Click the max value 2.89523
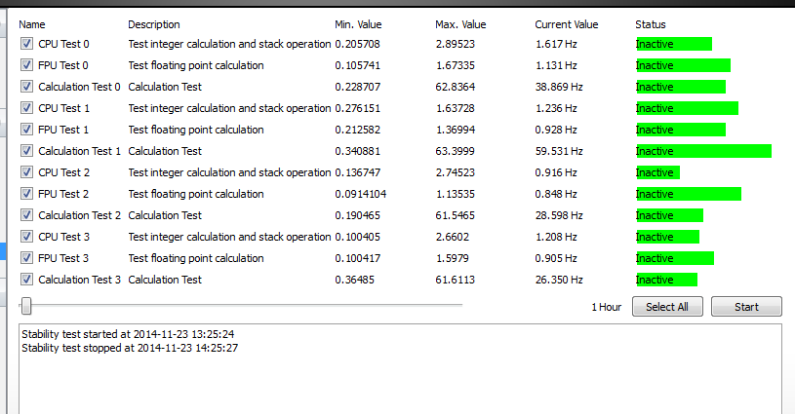The width and height of the screenshot is (795, 414). click(456, 44)
